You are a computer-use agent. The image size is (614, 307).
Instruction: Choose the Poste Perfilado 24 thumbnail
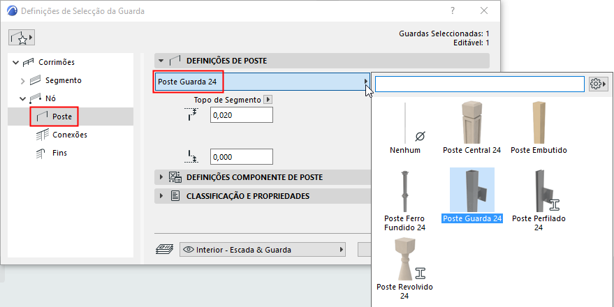coord(539,195)
